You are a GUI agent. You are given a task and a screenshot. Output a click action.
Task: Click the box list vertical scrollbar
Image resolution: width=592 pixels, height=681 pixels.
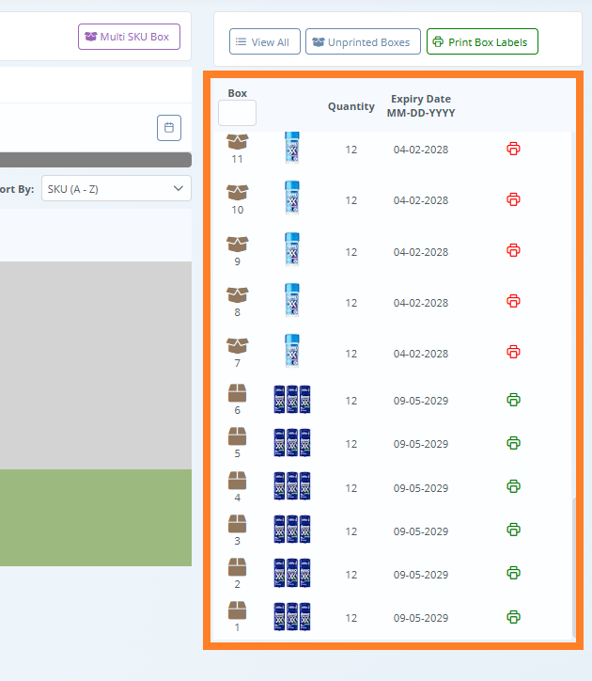[x=574, y=564]
